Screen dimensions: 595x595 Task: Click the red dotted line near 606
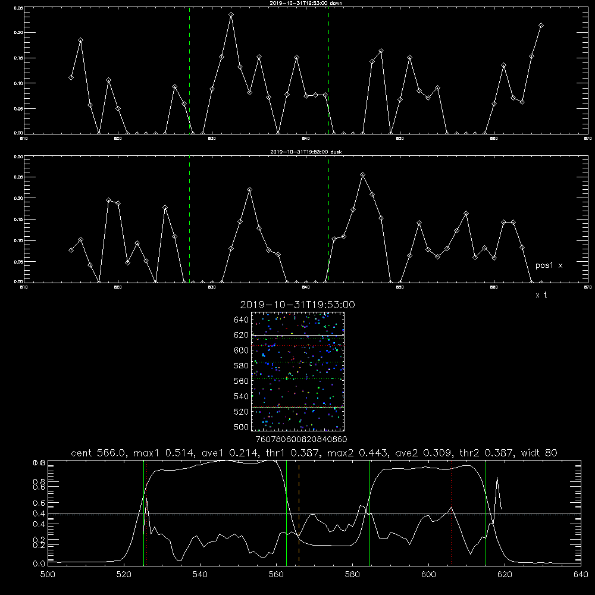point(451,512)
